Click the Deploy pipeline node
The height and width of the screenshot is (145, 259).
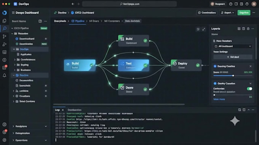coord(186,65)
